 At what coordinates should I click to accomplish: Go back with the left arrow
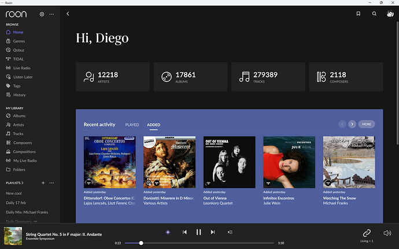coord(68,14)
